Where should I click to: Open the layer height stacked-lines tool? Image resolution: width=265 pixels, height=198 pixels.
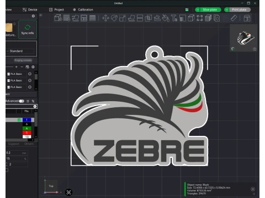click(x=92, y=18)
